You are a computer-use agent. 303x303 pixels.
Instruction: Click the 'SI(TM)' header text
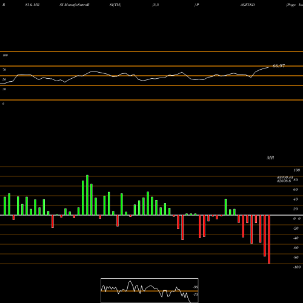pyautogui.click(x=115, y=5)
